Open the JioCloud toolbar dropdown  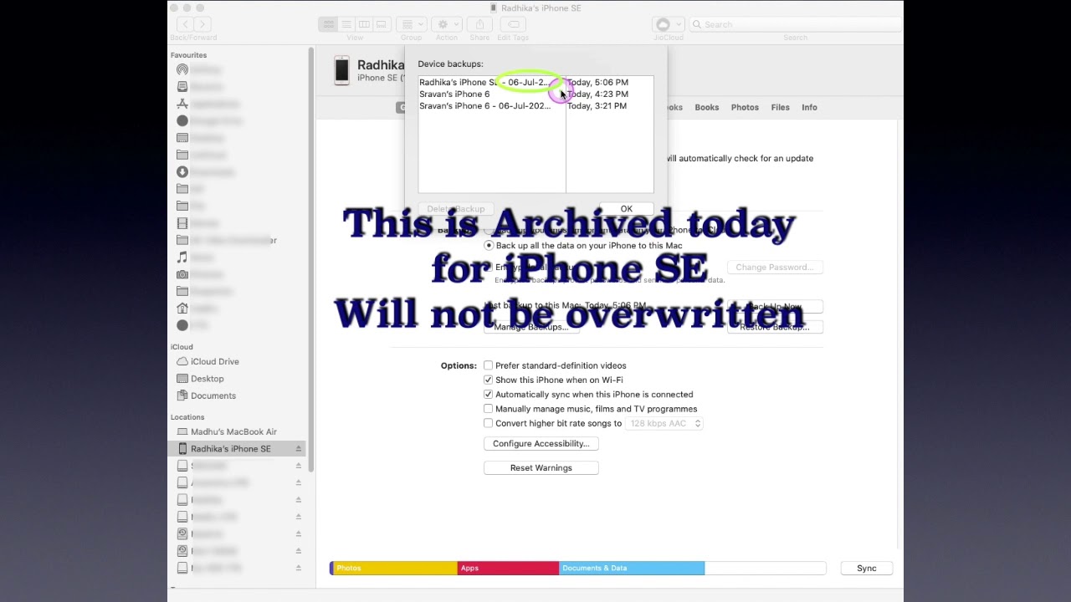pyautogui.click(x=668, y=24)
